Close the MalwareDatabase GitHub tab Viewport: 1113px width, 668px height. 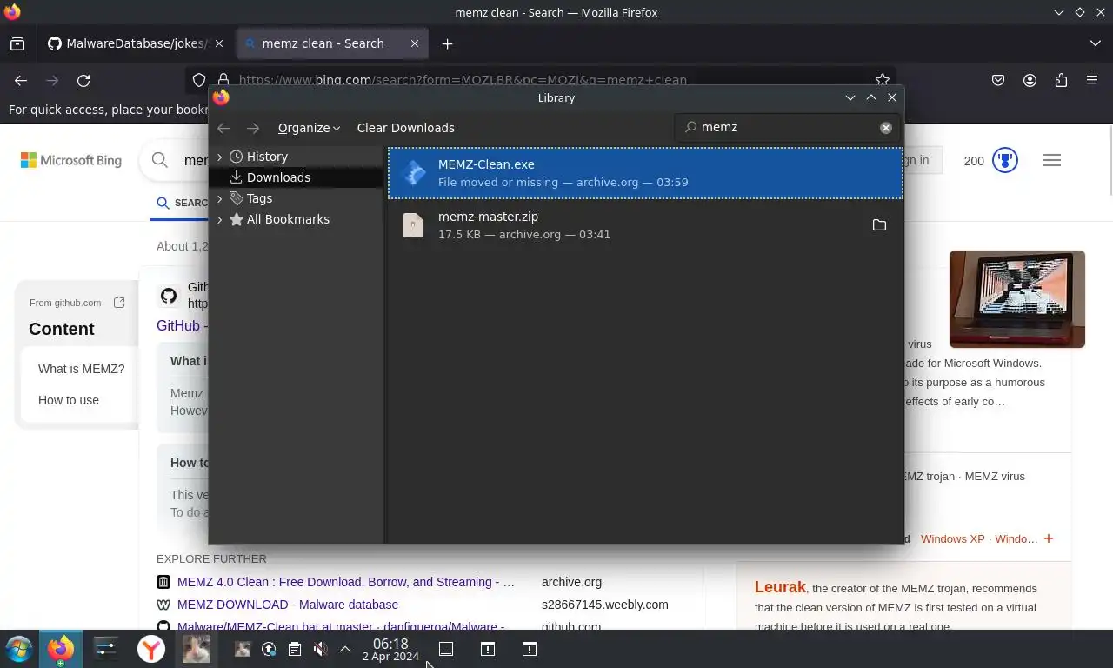pyautogui.click(x=219, y=43)
